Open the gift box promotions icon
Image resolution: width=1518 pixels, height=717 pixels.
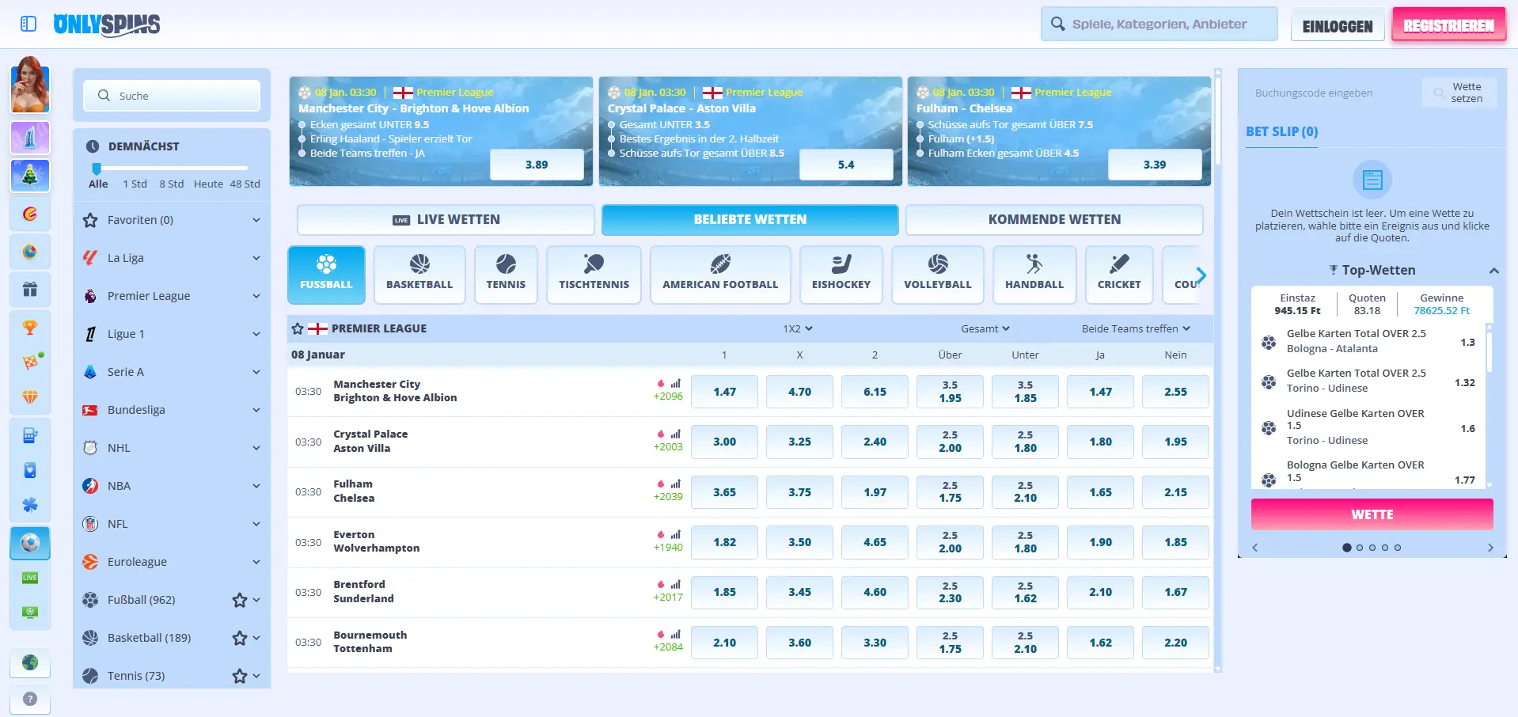click(30, 290)
